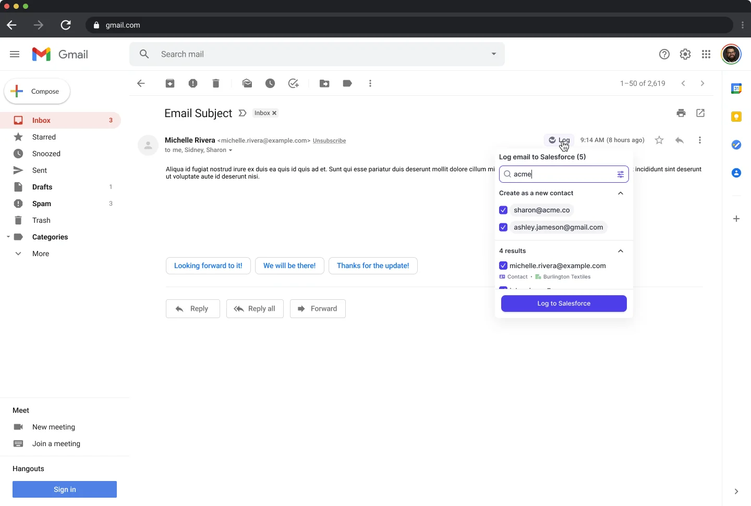This screenshot has width=751, height=506.
Task: Star Michelle Rivera's message
Action: click(x=659, y=140)
